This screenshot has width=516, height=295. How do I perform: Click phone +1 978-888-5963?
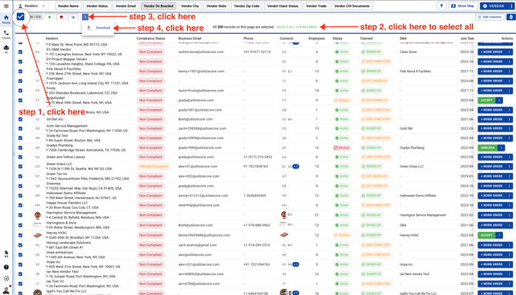coord(256,225)
